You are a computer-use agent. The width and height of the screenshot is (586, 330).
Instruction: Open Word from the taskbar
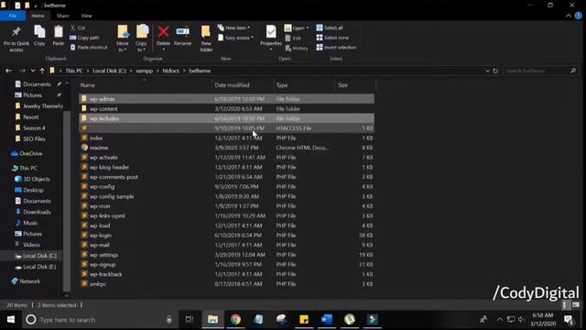coord(327,319)
